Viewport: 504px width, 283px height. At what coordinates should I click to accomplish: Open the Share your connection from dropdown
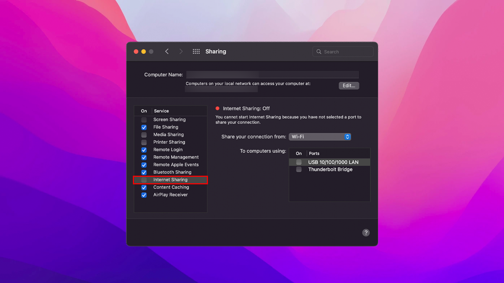pyautogui.click(x=320, y=137)
